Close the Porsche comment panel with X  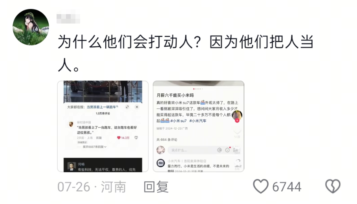click(137, 107)
